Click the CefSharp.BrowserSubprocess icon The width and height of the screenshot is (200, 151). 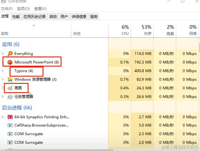[10, 125]
